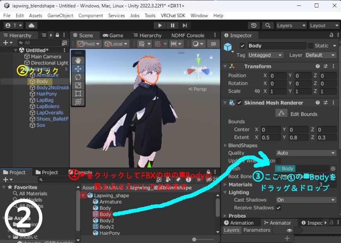Open the Unity search magnifier in the toolbar
Image resolution: width=341 pixels, height=243 pixels.
click(268, 26)
